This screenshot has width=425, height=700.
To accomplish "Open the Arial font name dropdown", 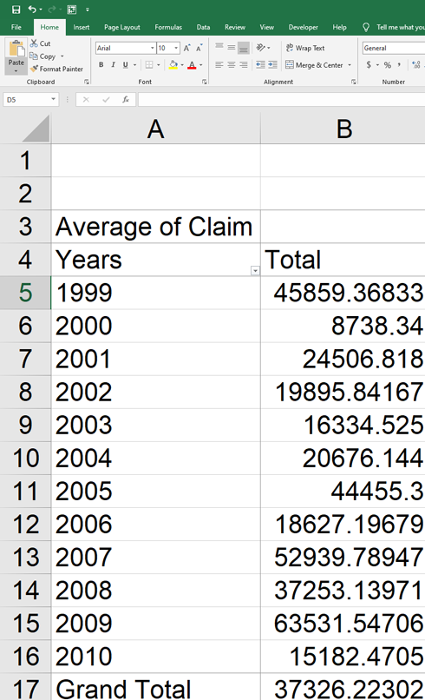I will 152,48.
